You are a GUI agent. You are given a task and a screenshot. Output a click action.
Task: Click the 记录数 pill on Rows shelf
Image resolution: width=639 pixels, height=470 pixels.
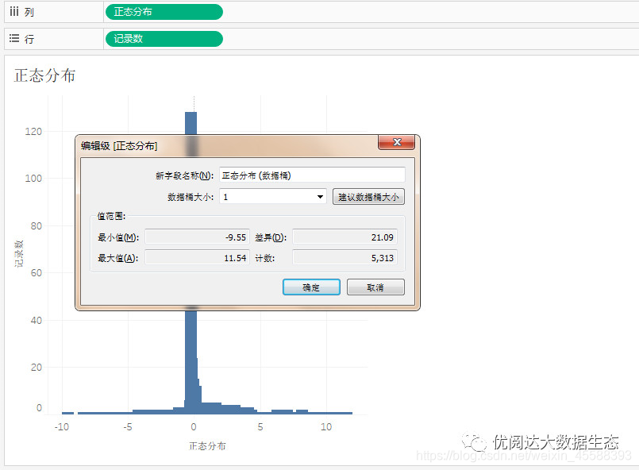pyautogui.click(x=164, y=39)
